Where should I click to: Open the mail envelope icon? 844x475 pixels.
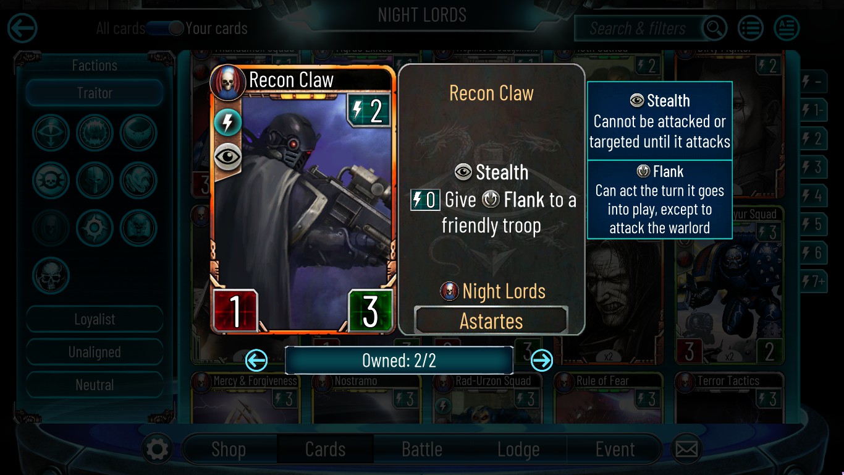pos(686,449)
